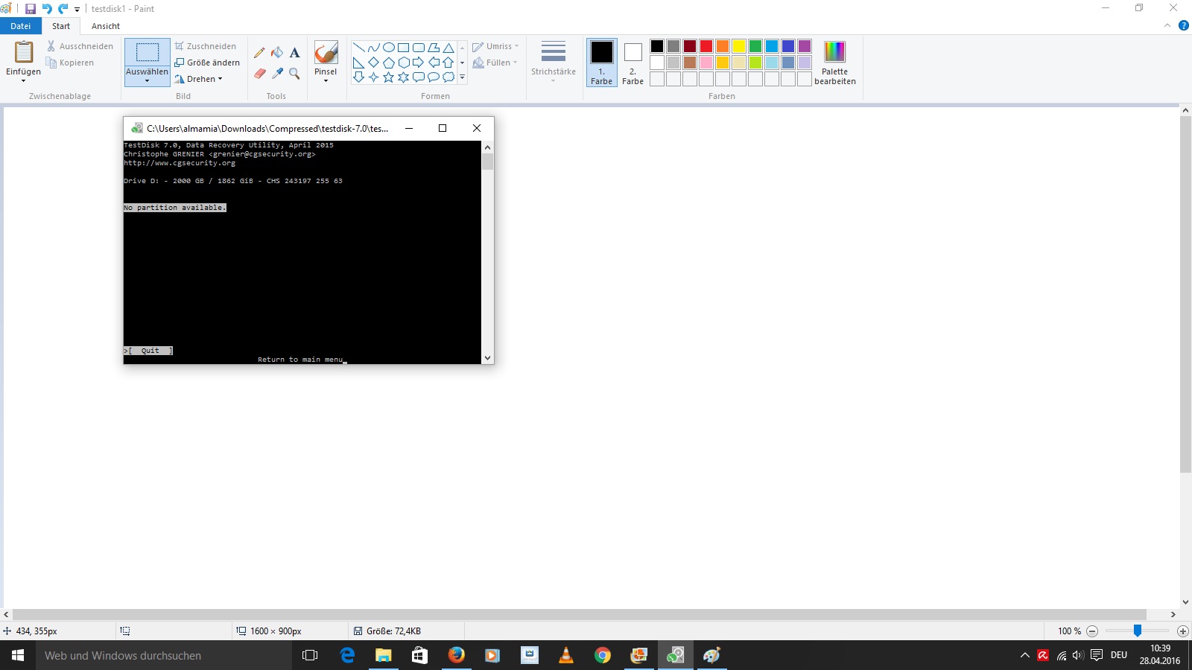Open the Action Center notifications icon
The width and height of the screenshot is (1192, 670).
pyautogui.click(x=1097, y=655)
